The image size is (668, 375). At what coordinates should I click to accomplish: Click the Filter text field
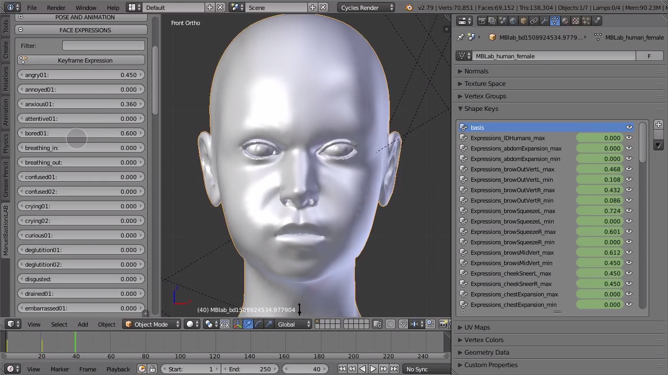(x=103, y=46)
